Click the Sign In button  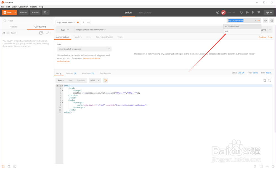[x=269, y=12]
